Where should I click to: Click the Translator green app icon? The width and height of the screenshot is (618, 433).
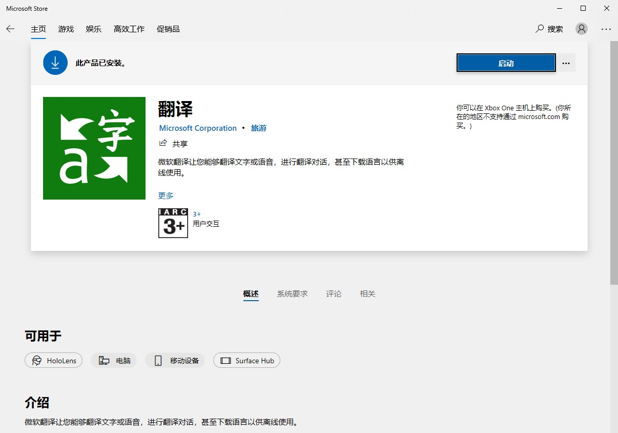click(94, 148)
